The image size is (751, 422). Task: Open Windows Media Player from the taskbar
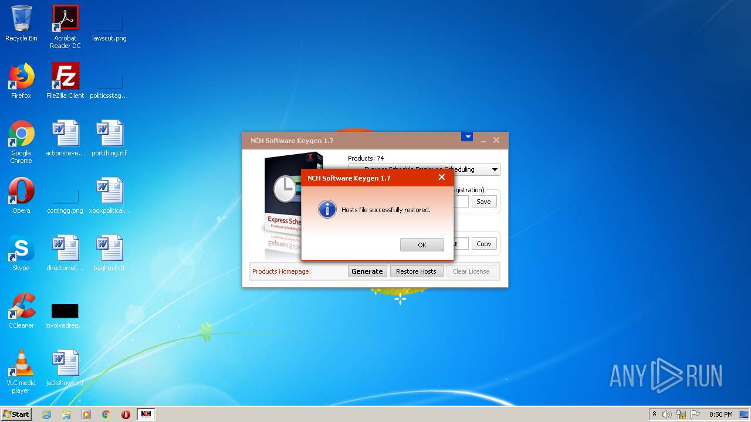click(86, 414)
